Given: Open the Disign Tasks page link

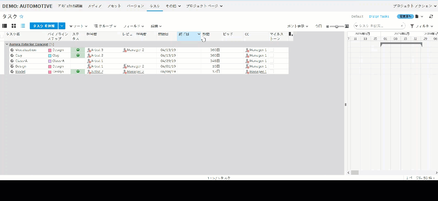Looking at the screenshot, I should click(x=379, y=16).
